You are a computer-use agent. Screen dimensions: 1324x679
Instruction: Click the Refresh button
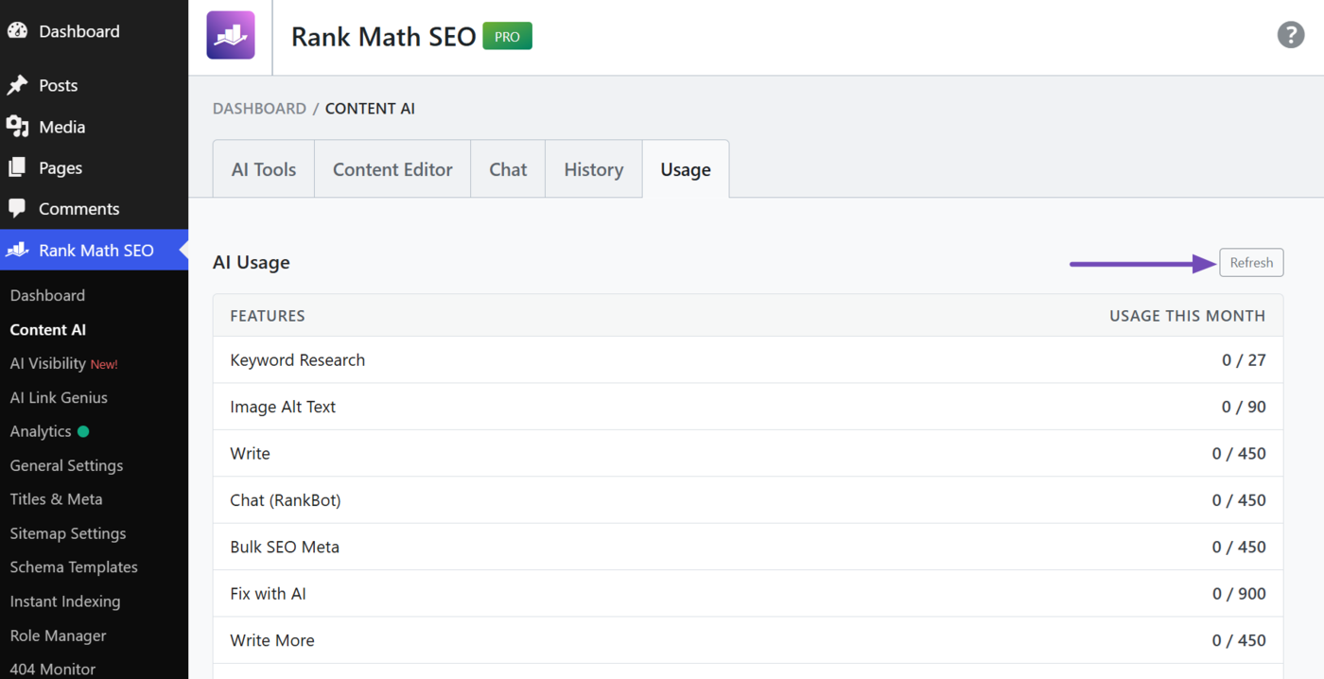pyautogui.click(x=1251, y=263)
